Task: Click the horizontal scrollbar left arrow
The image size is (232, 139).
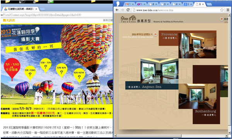Action: click(115, 136)
